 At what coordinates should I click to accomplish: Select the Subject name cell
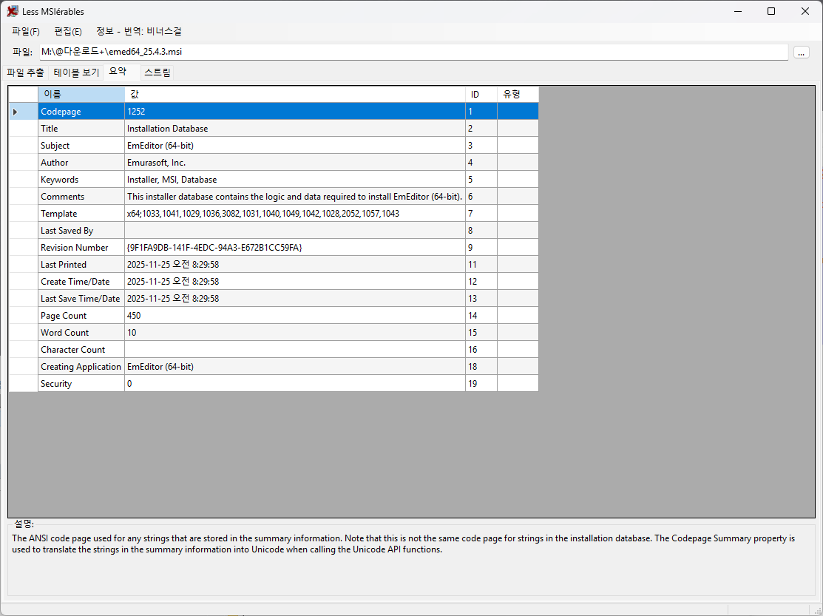[x=81, y=146]
